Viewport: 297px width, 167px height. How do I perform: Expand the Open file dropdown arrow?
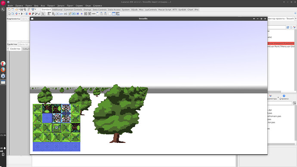(19, 9)
